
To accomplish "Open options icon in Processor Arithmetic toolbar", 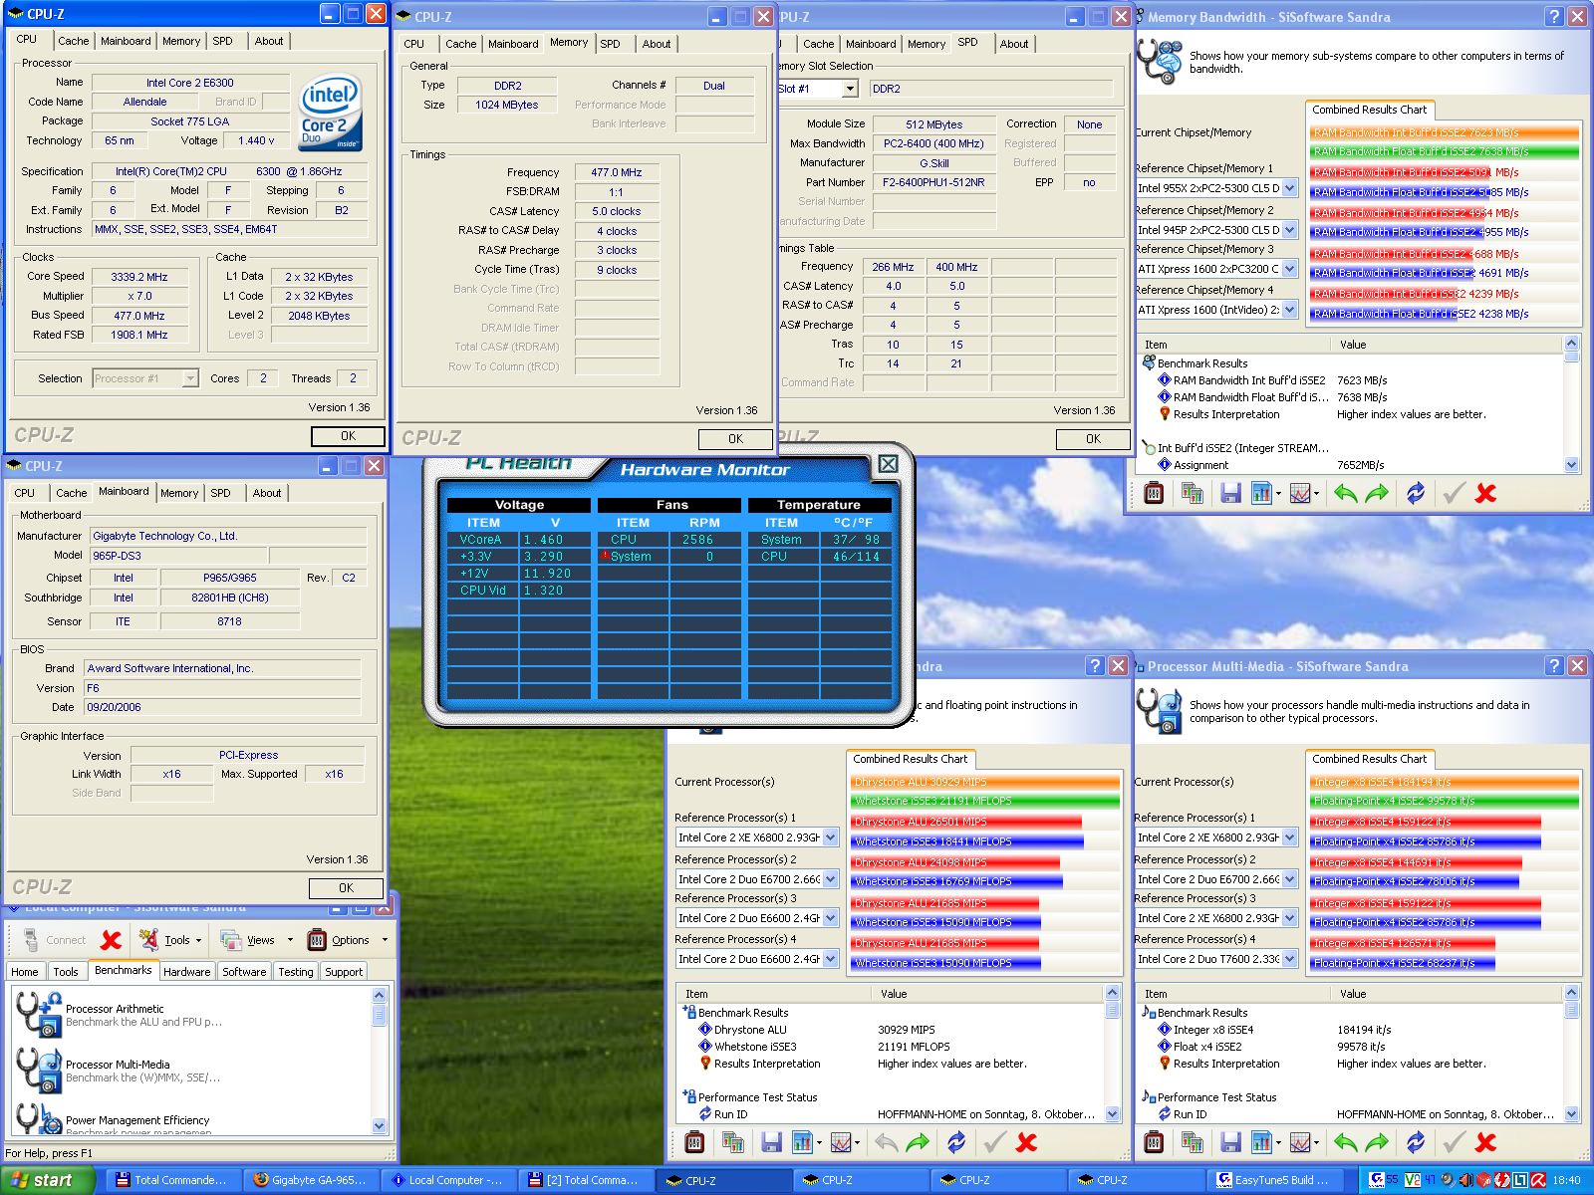I will (694, 1142).
